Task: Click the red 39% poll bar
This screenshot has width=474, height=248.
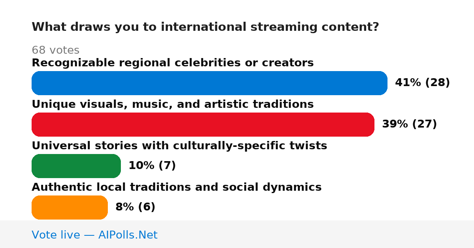Action: 203,124
